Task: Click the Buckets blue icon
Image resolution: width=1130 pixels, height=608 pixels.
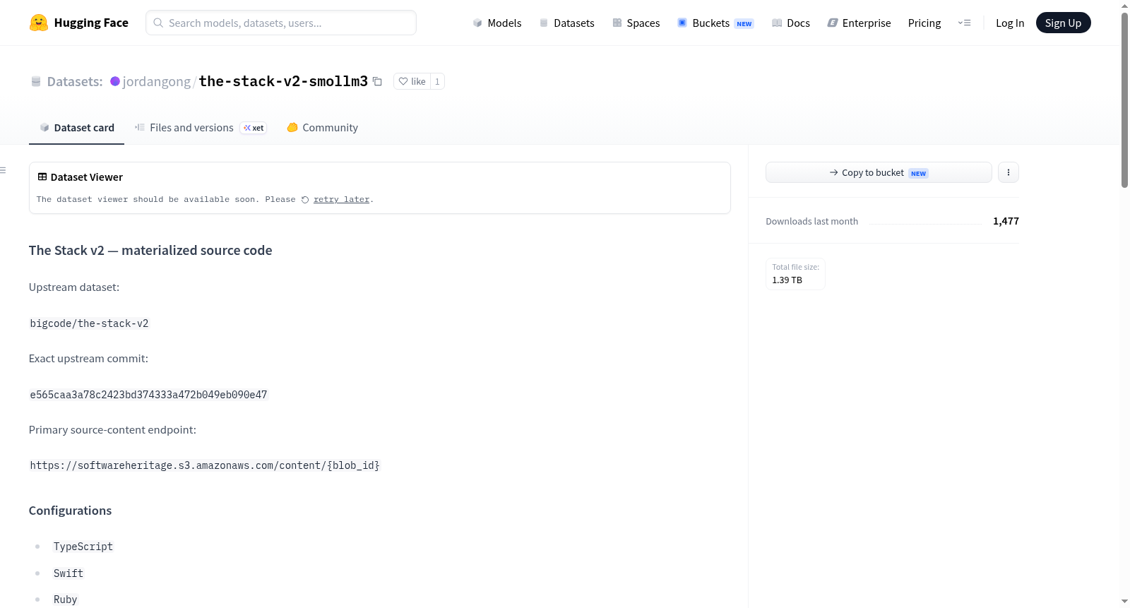Action: (682, 23)
